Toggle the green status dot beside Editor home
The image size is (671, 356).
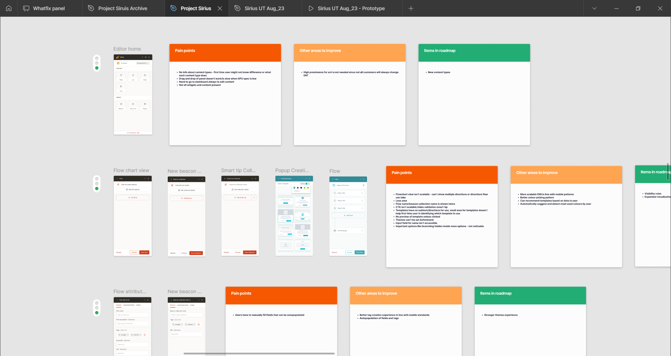pyautogui.click(x=96, y=68)
